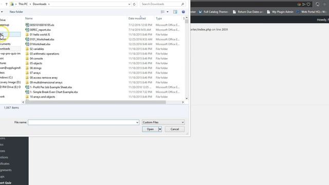Select 01Worksheet.xlsx in the file list
329x185 pixels.
[40, 44]
